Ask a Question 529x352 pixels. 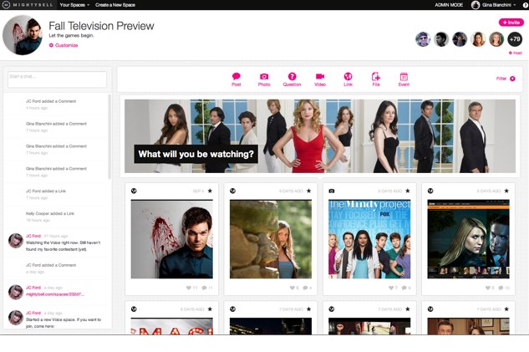click(292, 79)
